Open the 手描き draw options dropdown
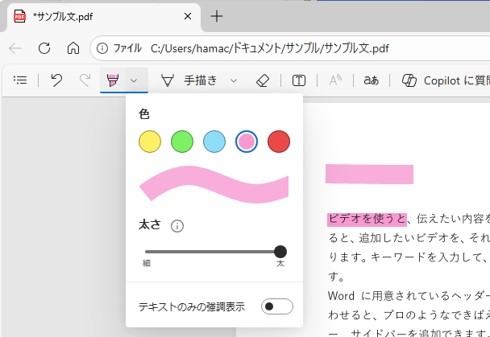The width and height of the screenshot is (490, 337). [x=234, y=80]
